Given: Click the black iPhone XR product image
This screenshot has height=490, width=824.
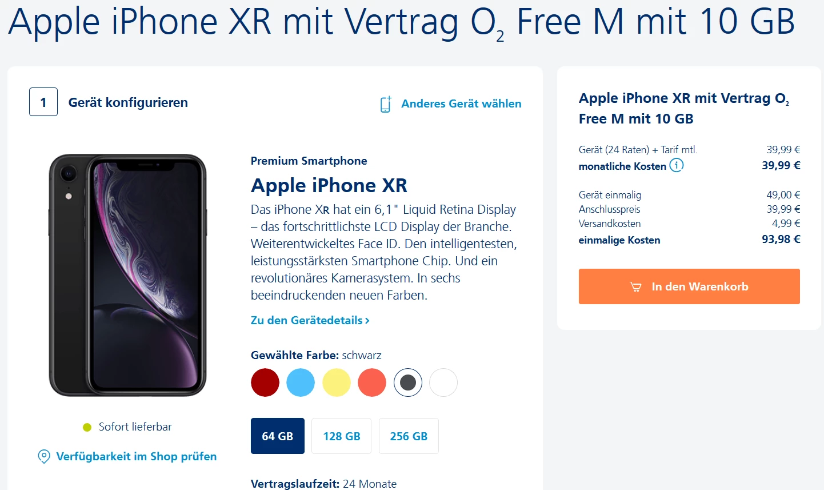Looking at the screenshot, I should 127,275.
